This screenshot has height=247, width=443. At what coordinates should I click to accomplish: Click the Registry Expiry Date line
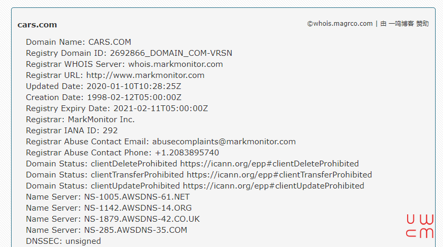click(117, 108)
